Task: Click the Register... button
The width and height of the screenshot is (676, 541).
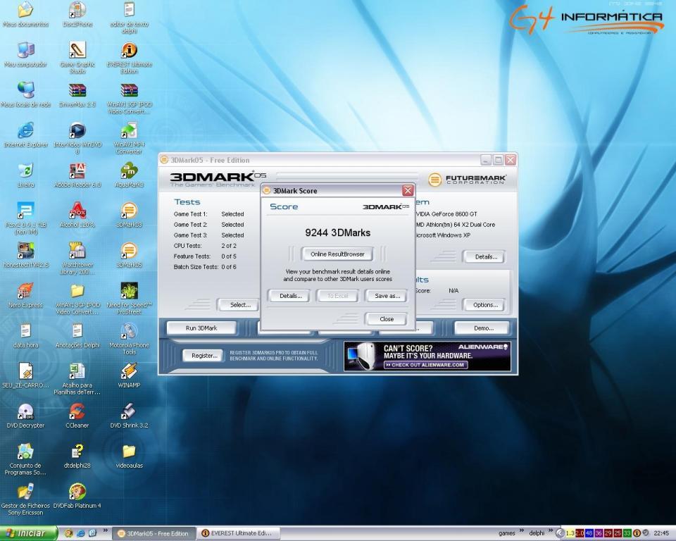Action: pos(204,356)
